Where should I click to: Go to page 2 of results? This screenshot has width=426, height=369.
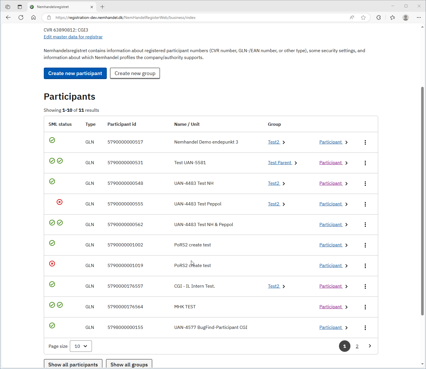[357, 346]
